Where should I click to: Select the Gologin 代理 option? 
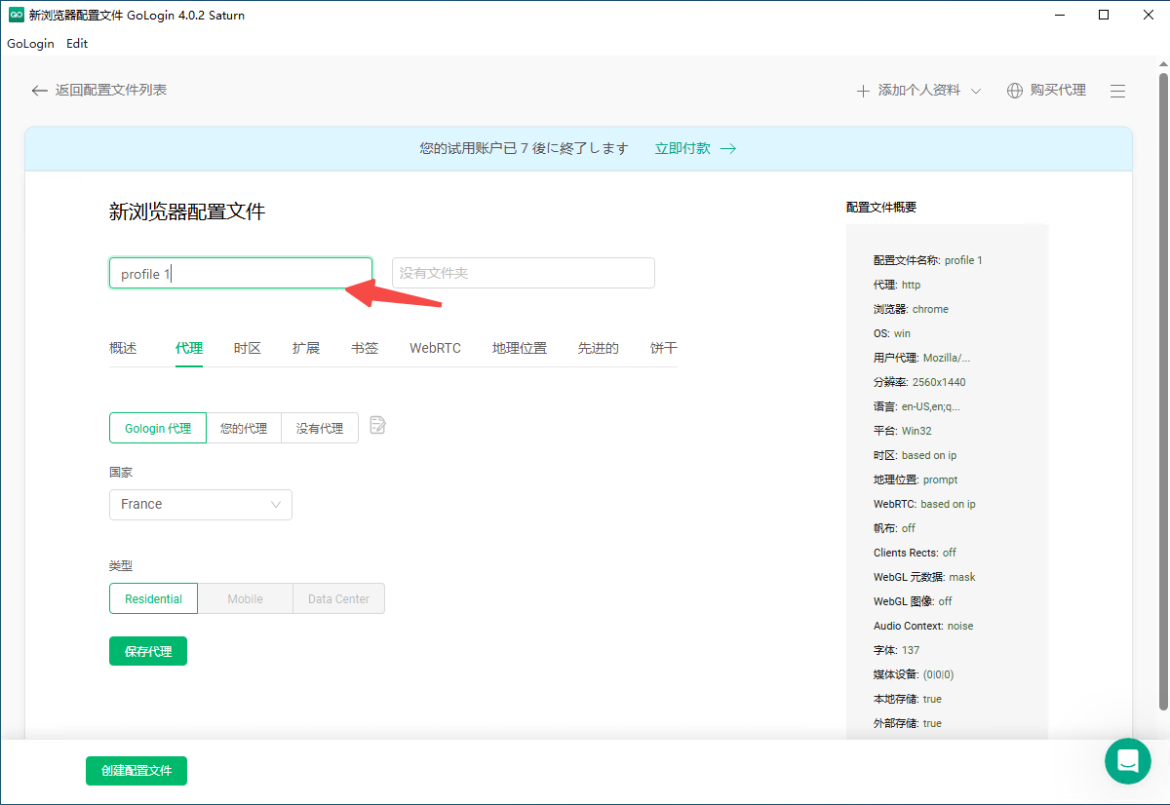(158, 429)
